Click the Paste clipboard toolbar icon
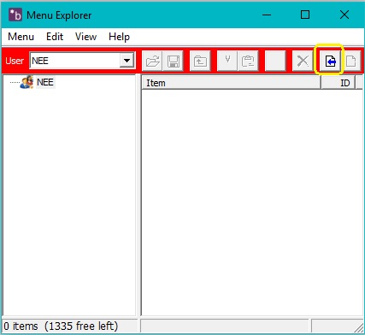365x335 pixels. point(248,61)
